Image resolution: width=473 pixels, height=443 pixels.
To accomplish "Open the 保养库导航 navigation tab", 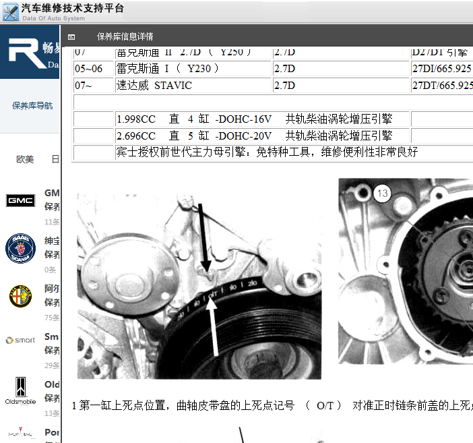I will (x=32, y=106).
